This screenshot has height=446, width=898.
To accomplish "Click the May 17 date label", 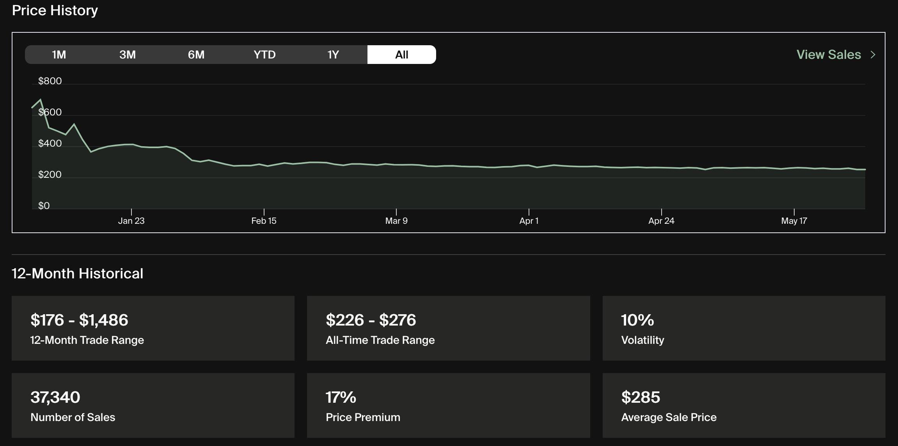I will point(794,221).
